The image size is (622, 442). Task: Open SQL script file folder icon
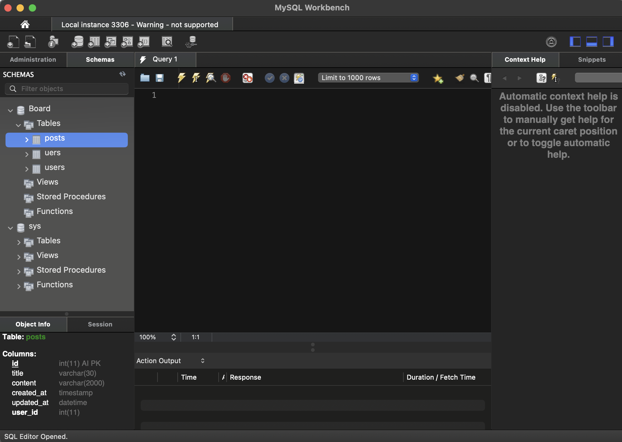[x=145, y=78]
